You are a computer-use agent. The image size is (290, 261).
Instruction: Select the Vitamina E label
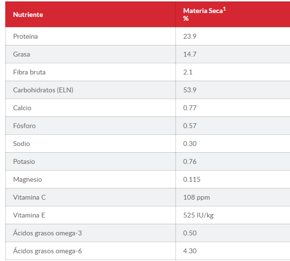[x=29, y=215]
